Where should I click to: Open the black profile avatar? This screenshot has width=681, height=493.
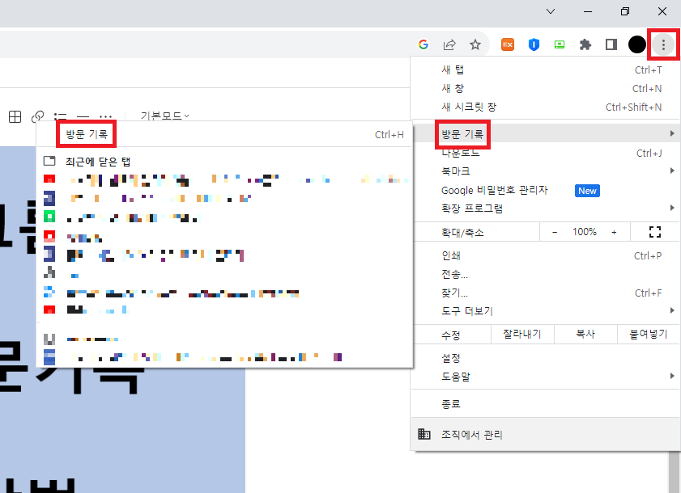tap(637, 44)
